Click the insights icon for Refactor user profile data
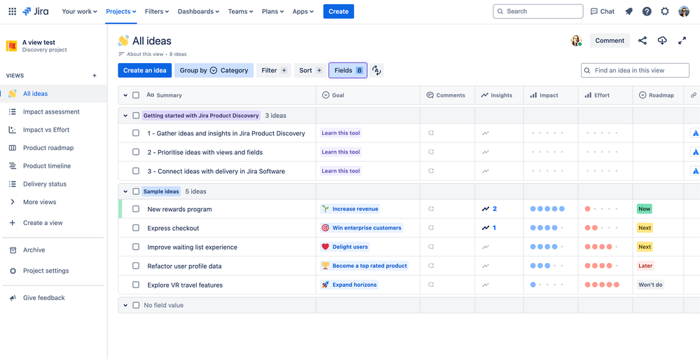This screenshot has width=700, height=359. click(486, 266)
